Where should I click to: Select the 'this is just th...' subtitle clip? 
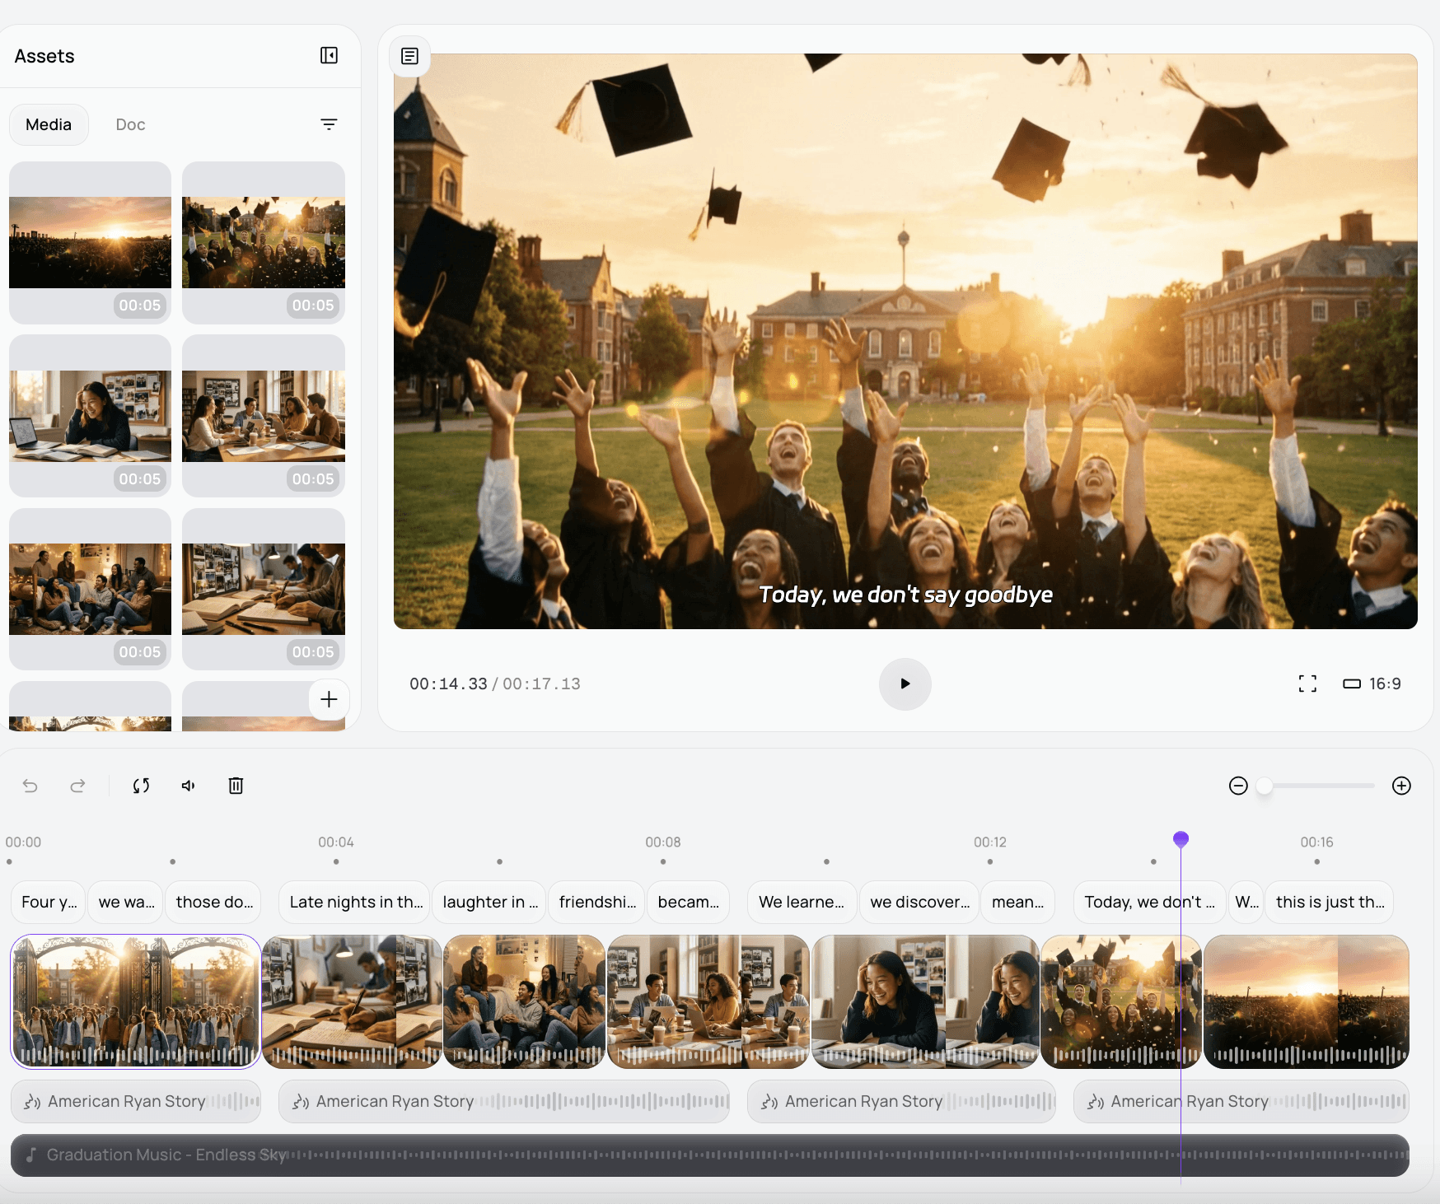click(1330, 902)
